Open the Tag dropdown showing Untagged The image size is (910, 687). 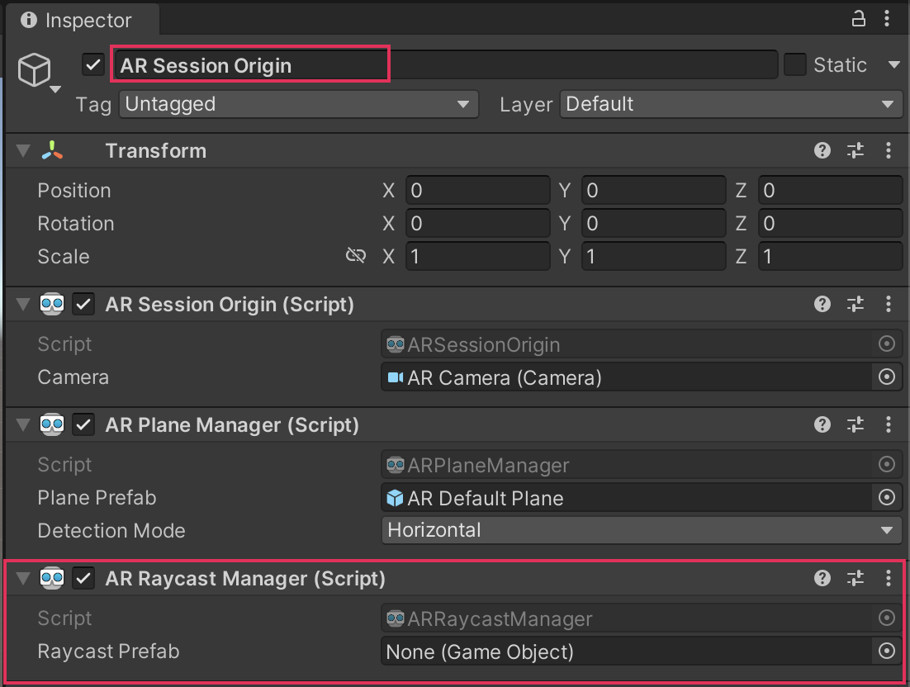click(298, 105)
